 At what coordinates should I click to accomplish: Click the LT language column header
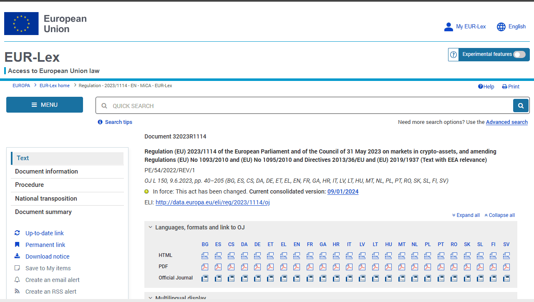click(x=375, y=244)
